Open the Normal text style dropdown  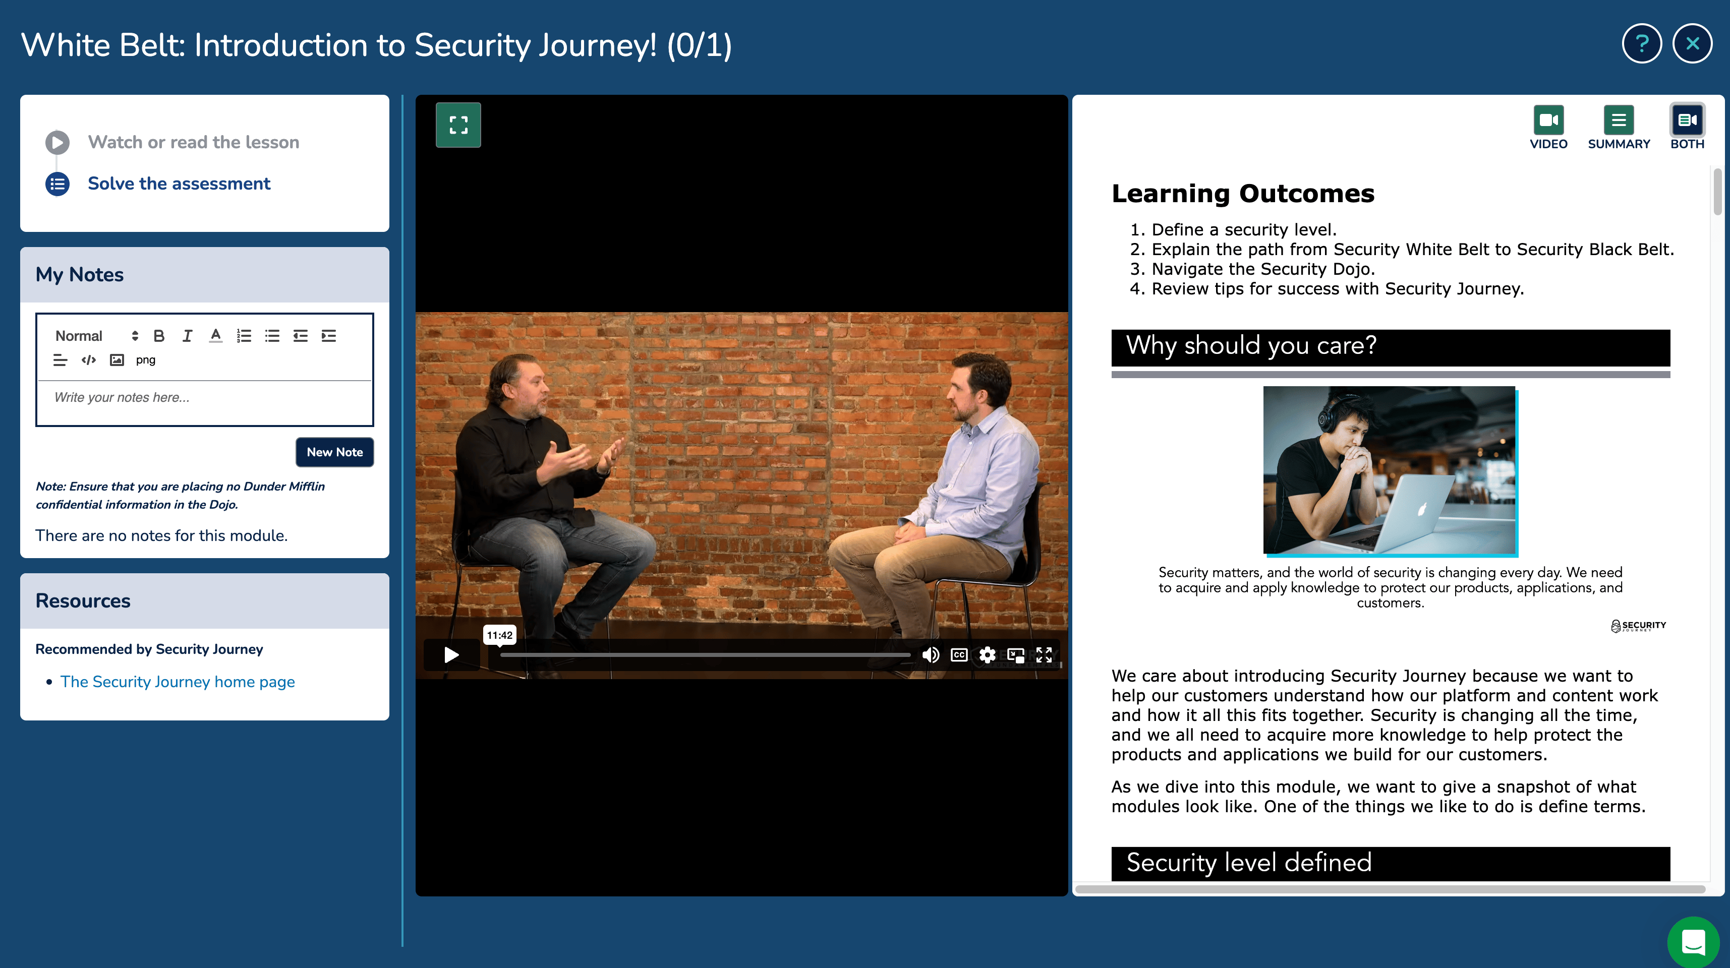click(96, 336)
